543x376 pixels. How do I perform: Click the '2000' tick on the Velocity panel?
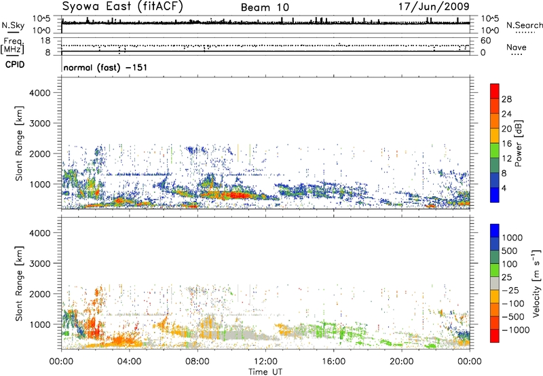tap(40, 294)
